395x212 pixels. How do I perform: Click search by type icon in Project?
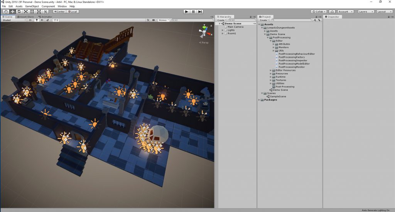315,20
